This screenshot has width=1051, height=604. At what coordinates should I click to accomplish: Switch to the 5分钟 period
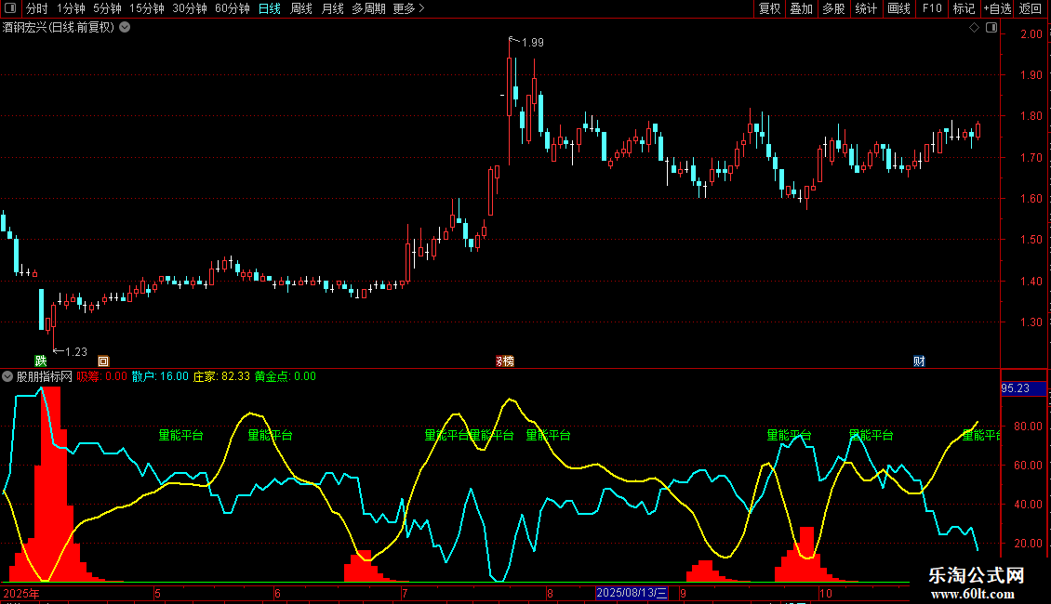(x=107, y=8)
